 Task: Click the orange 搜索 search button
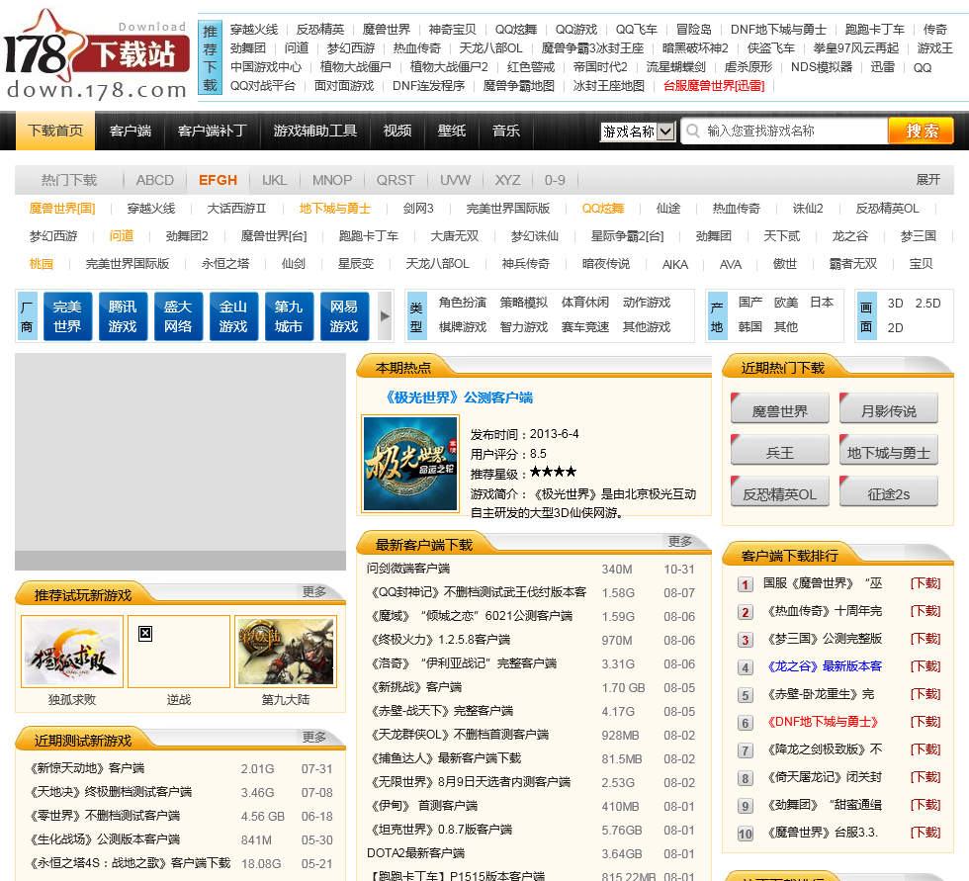click(921, 131)
